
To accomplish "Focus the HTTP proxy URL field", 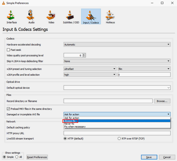I will pos(117,133).
